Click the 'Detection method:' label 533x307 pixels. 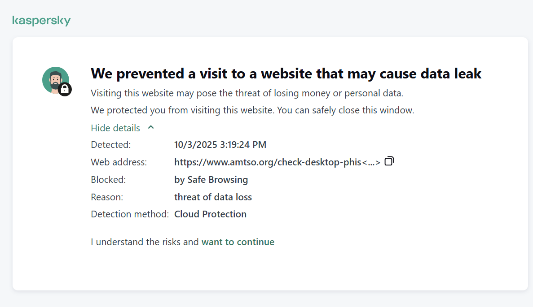(130, 214)
